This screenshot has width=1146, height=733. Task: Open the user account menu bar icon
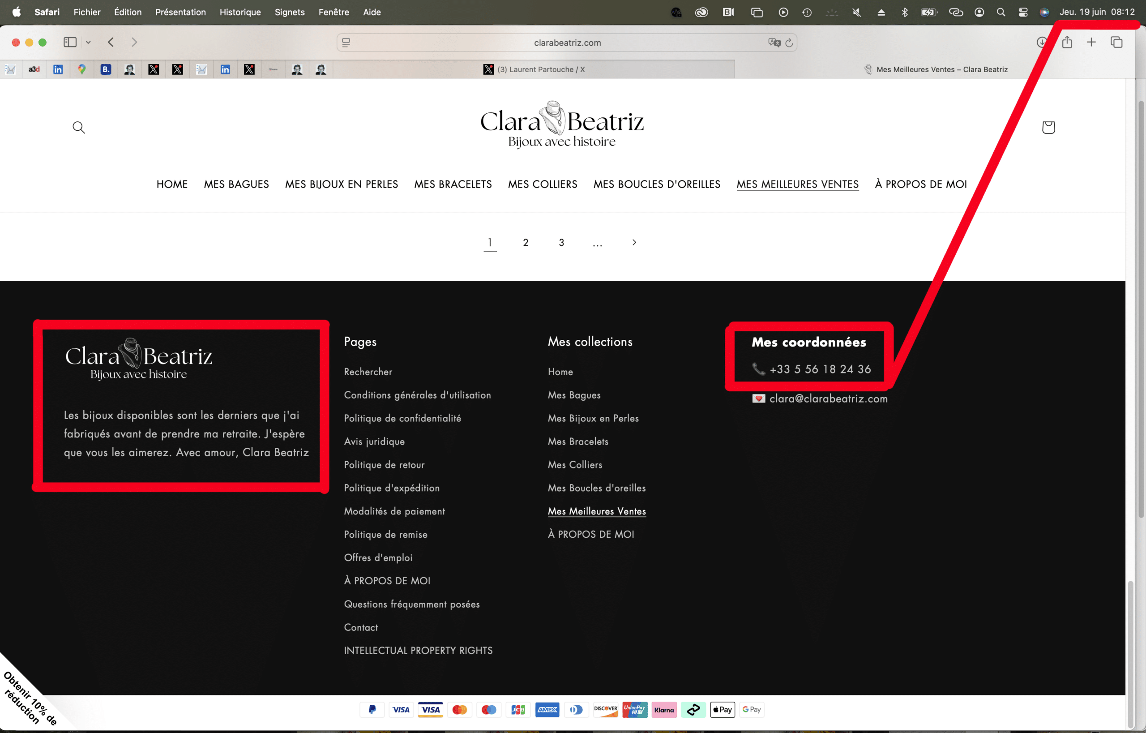(x=979, y=13)
